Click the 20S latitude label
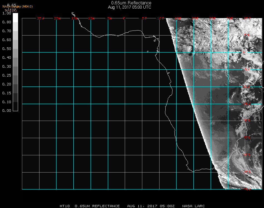Image resolution: width=264 pixels, height=208 pixels. (x=247, y=121)
